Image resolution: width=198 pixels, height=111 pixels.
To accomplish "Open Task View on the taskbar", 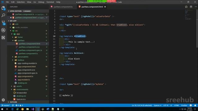I will point(7,109).
